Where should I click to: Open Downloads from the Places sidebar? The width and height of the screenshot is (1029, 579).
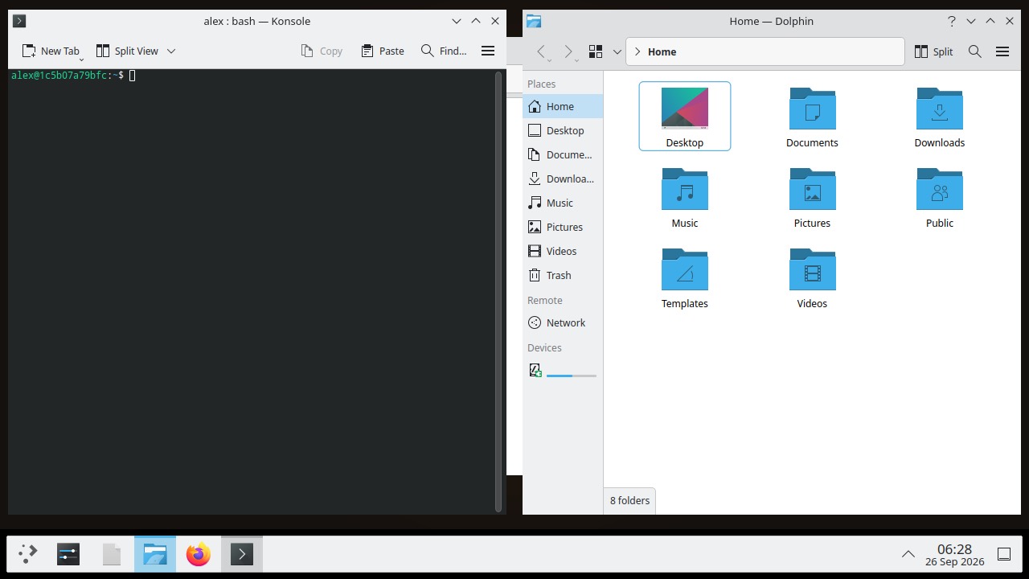tap(563, 179)
